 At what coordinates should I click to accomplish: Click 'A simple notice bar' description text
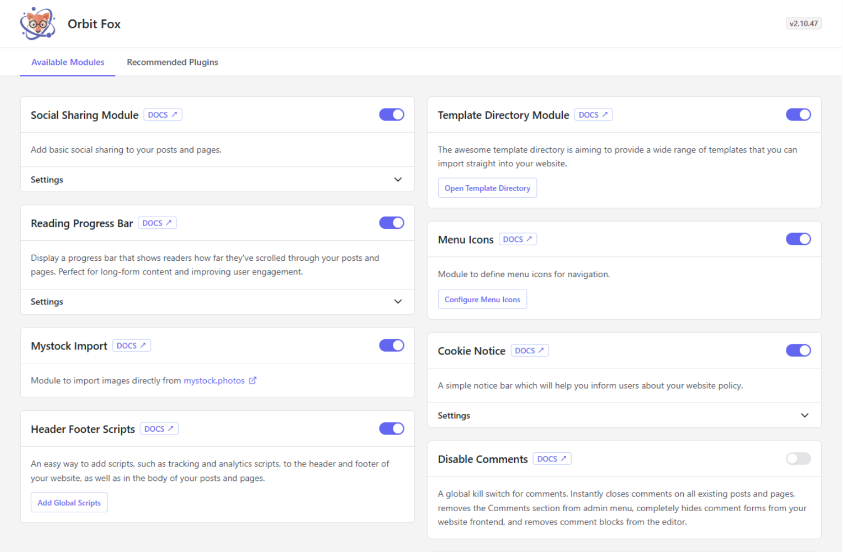click(590, 386)
